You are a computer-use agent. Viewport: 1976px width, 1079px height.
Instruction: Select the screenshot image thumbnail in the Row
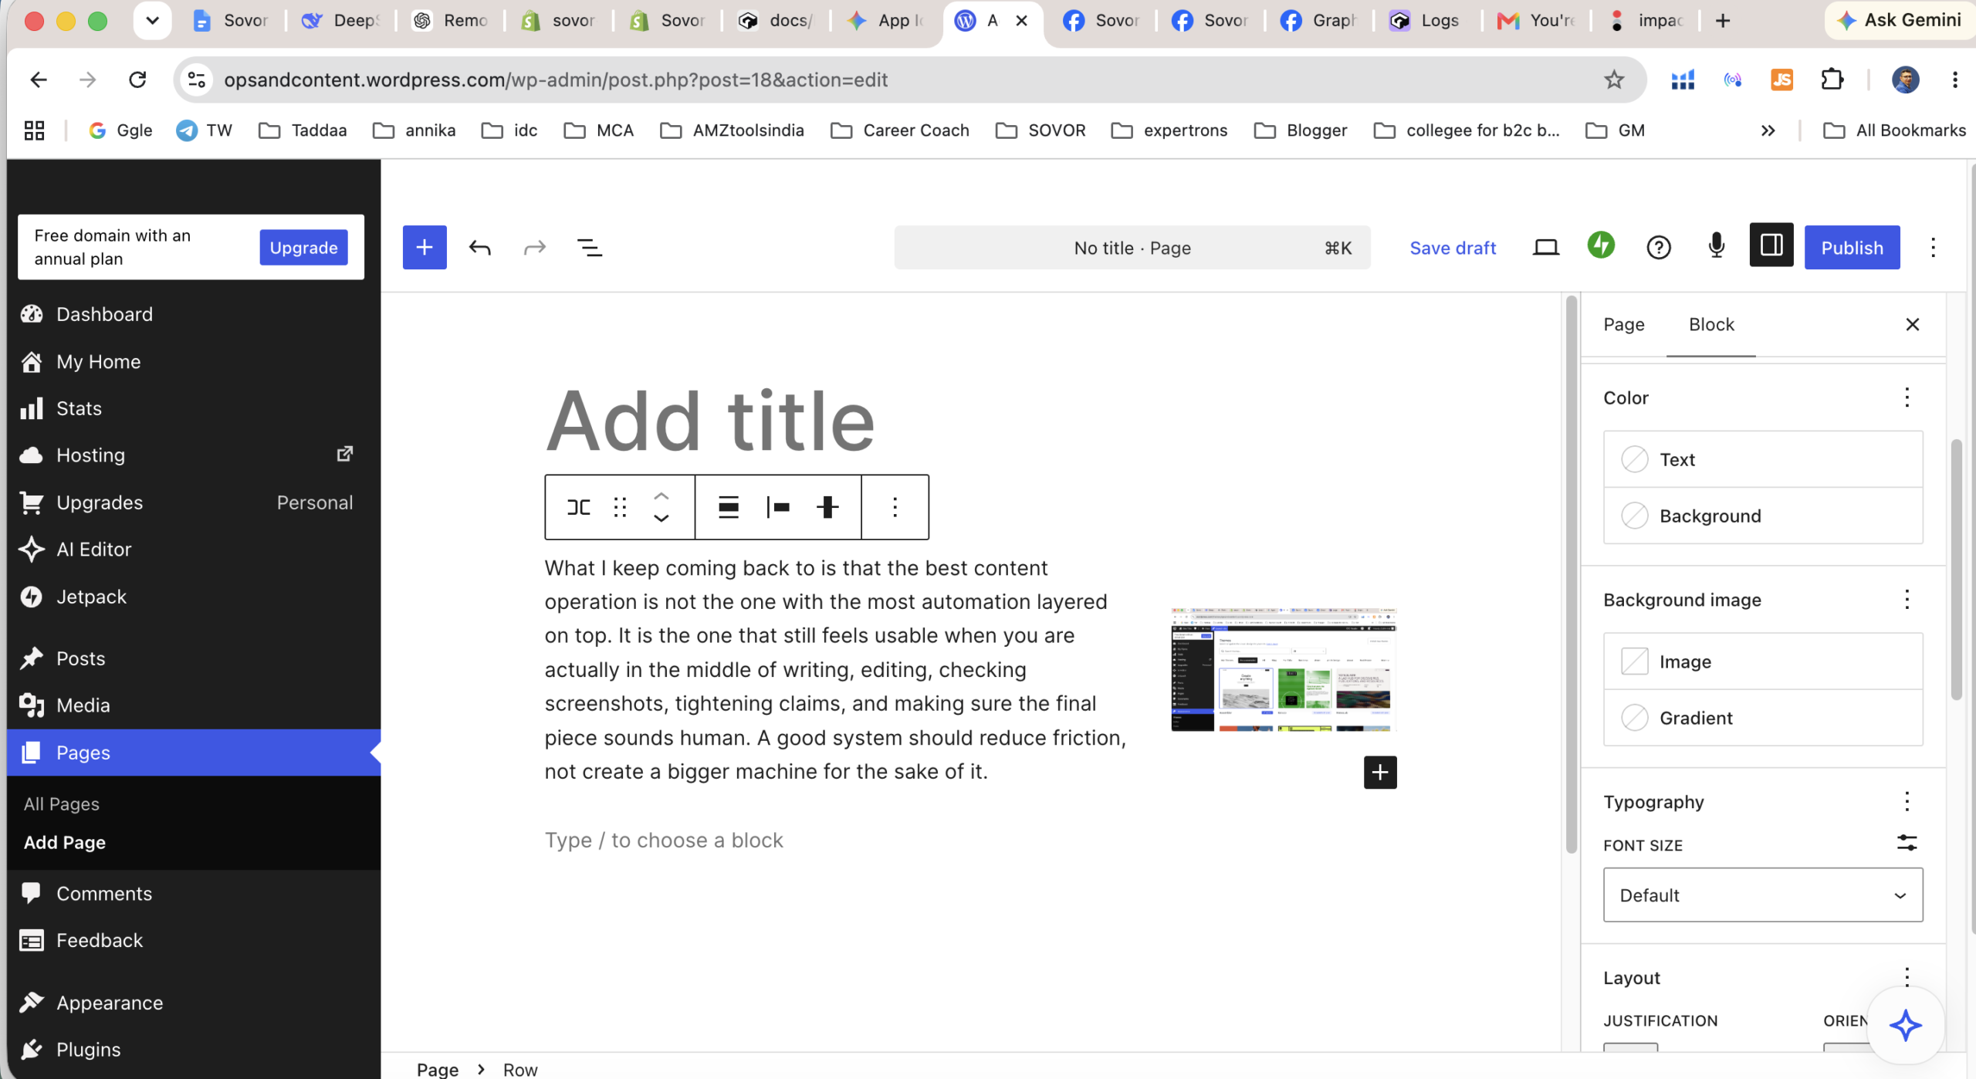coord(1284,669)
